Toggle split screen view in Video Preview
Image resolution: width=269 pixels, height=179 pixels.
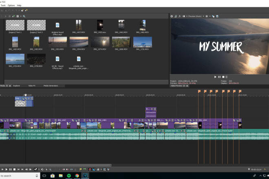(x=184, y=16)
